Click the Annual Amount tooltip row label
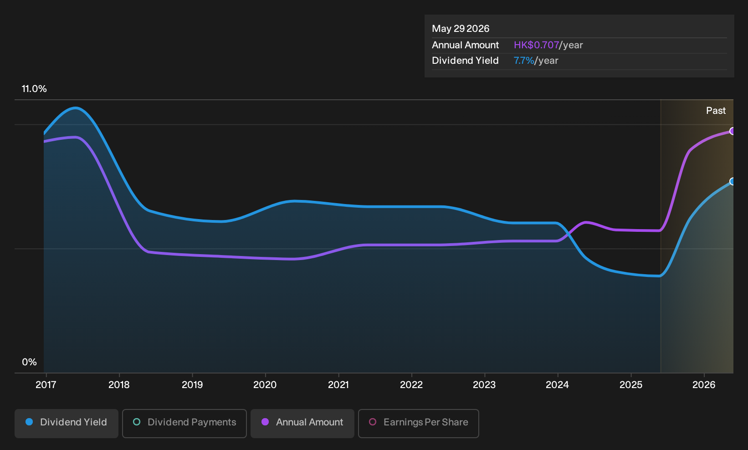The width and height of the screenshot is (748, 450). pyautogui.click(x=465, y=45)
